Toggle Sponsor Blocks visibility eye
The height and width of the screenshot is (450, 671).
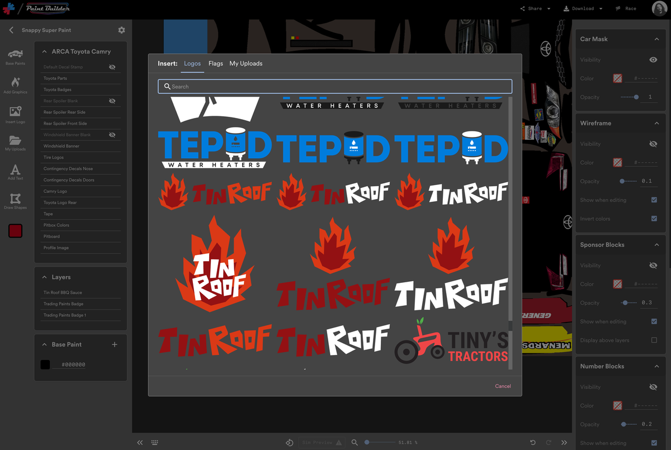coord(653,266)
